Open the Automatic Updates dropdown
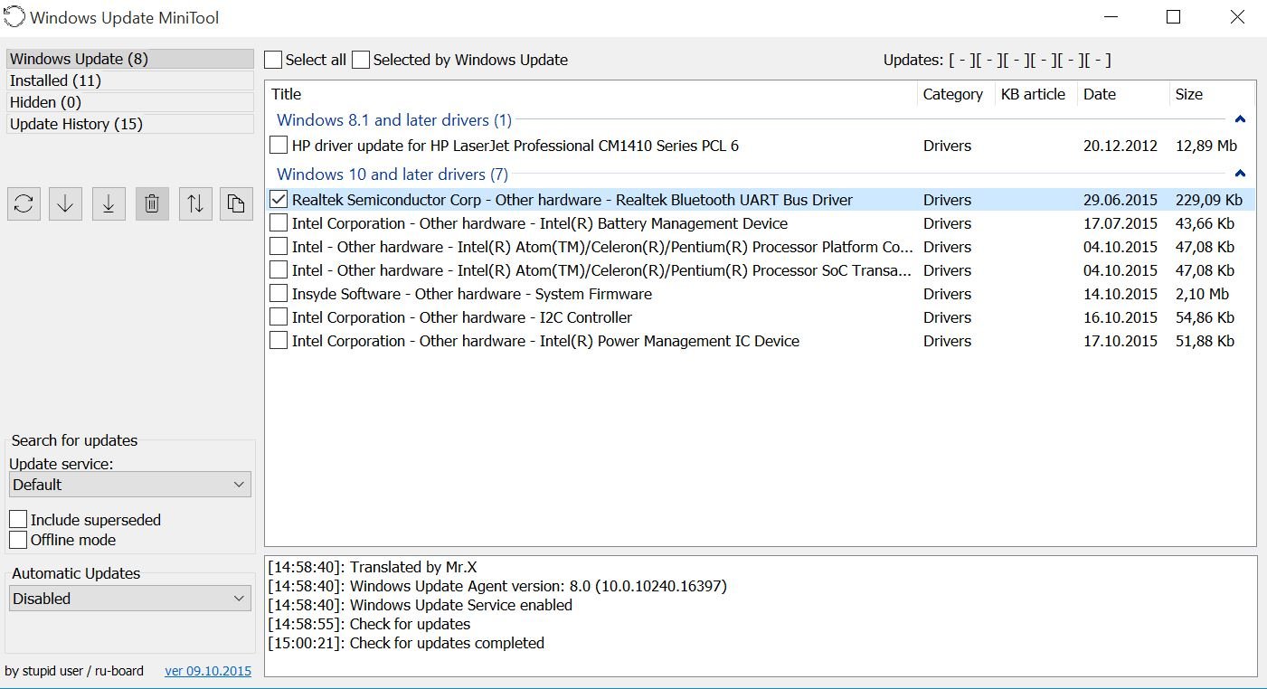 129,599
